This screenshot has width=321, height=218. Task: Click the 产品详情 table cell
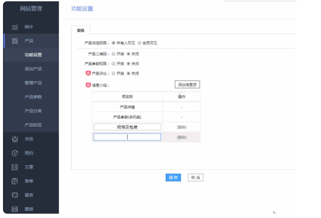(x=127, y=107)
